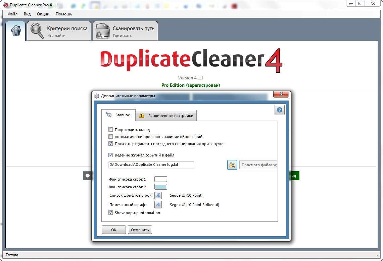
Task: Disable Ведение журнал событий в файл
Action: pyautogui.click(x=111, y=155)
